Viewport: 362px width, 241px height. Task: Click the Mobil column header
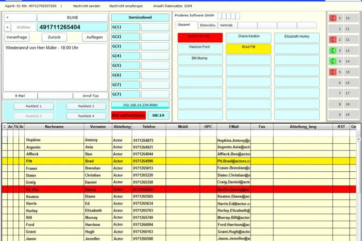tap(183, 127)
